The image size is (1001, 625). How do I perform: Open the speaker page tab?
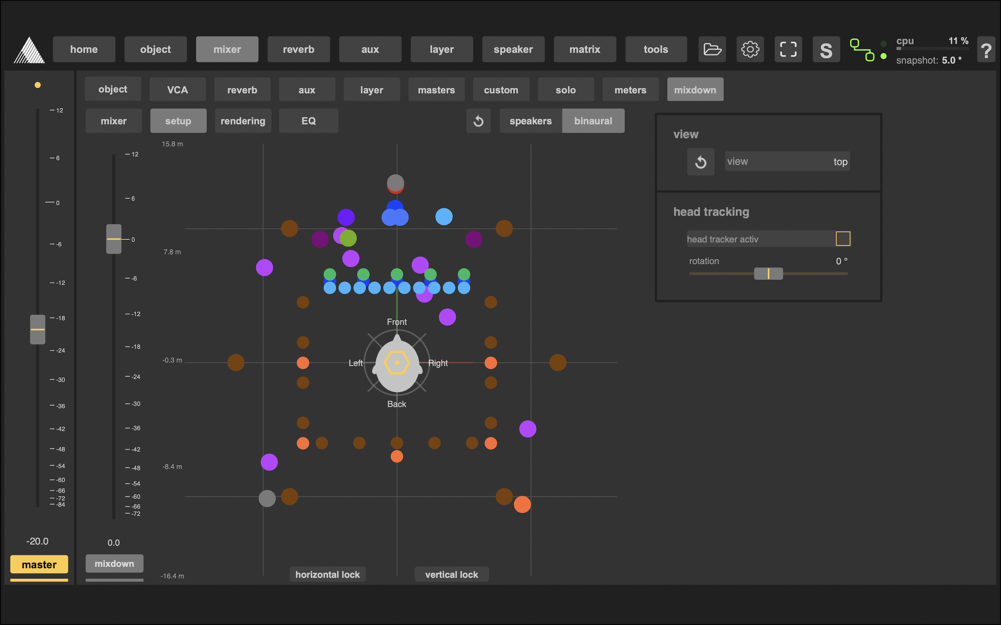pos(513,49)
